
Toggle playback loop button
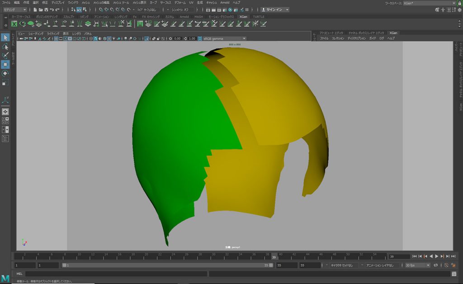(436, 265)
